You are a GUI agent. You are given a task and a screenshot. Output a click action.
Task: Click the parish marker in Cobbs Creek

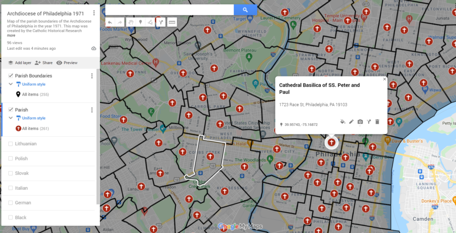(210, 156)
